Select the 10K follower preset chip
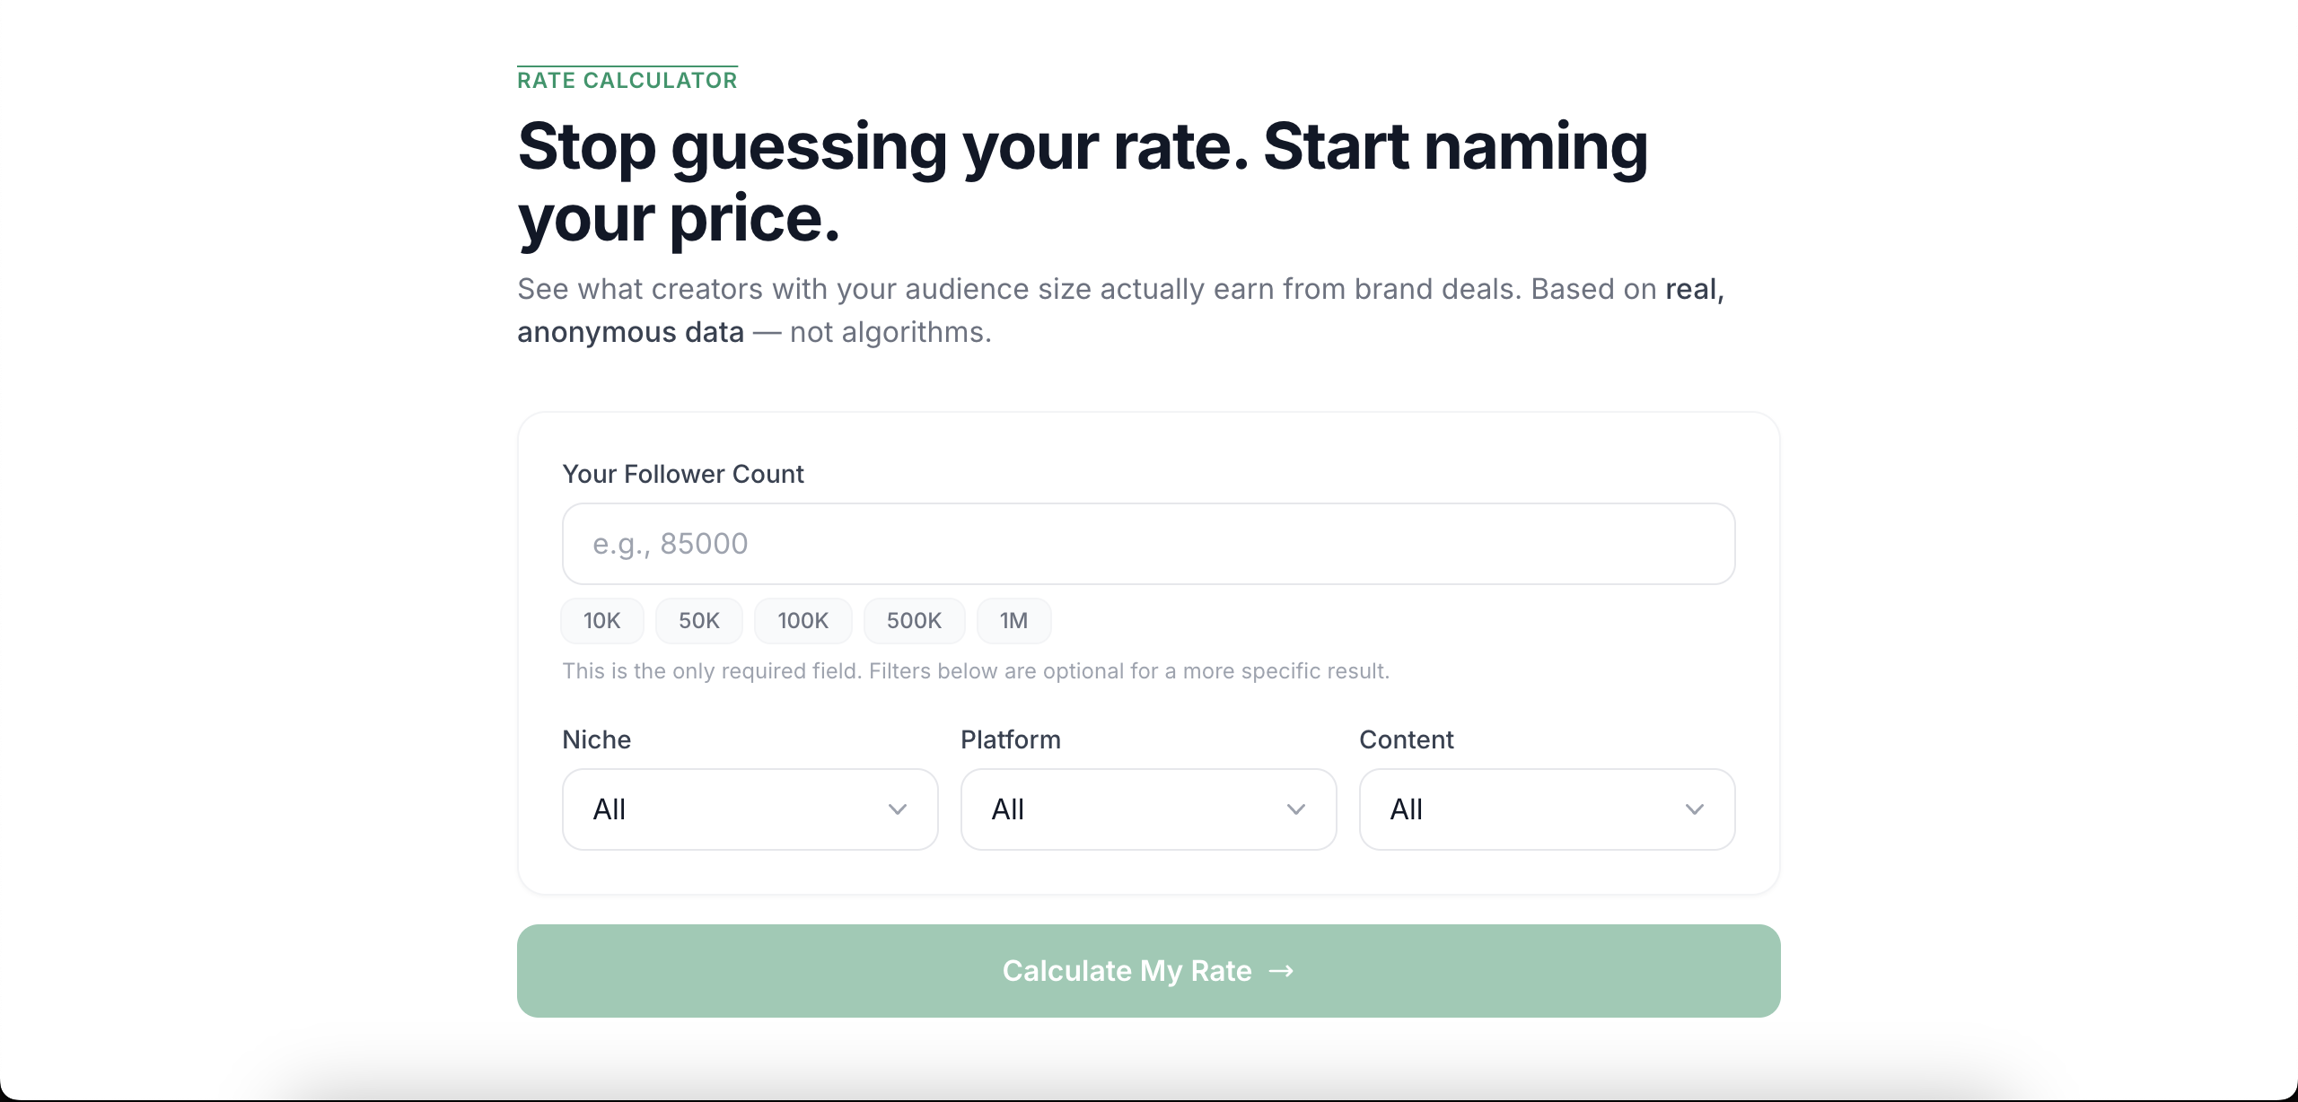 pos(601,621)
